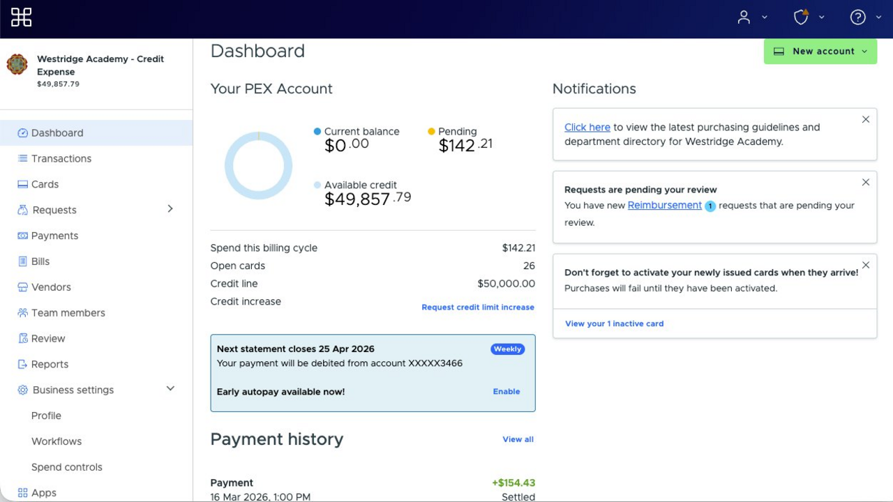This screenshot has width=893, height=502.
Task: Click the Credit line $50,000.00 value
Action: pos(506,284)
